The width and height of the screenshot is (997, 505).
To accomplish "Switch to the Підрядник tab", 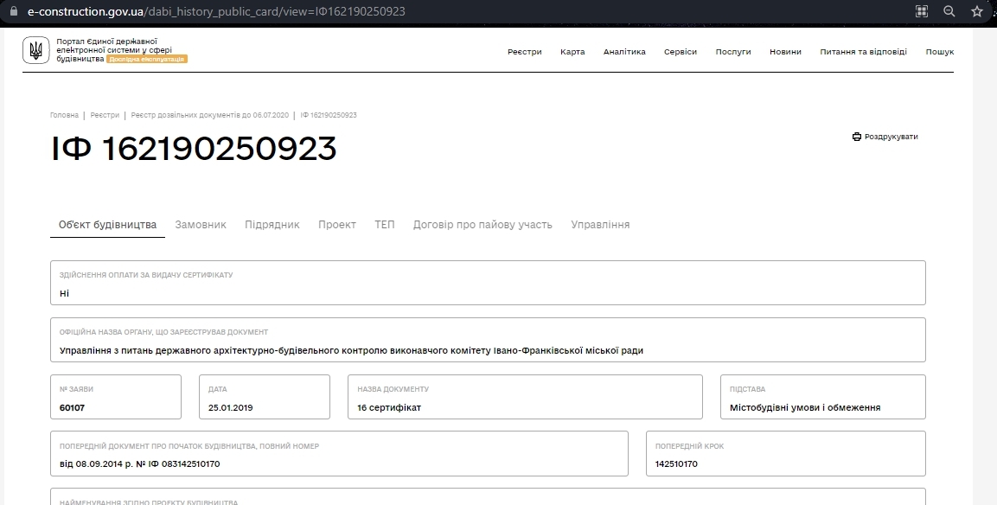I will (272, 225).
